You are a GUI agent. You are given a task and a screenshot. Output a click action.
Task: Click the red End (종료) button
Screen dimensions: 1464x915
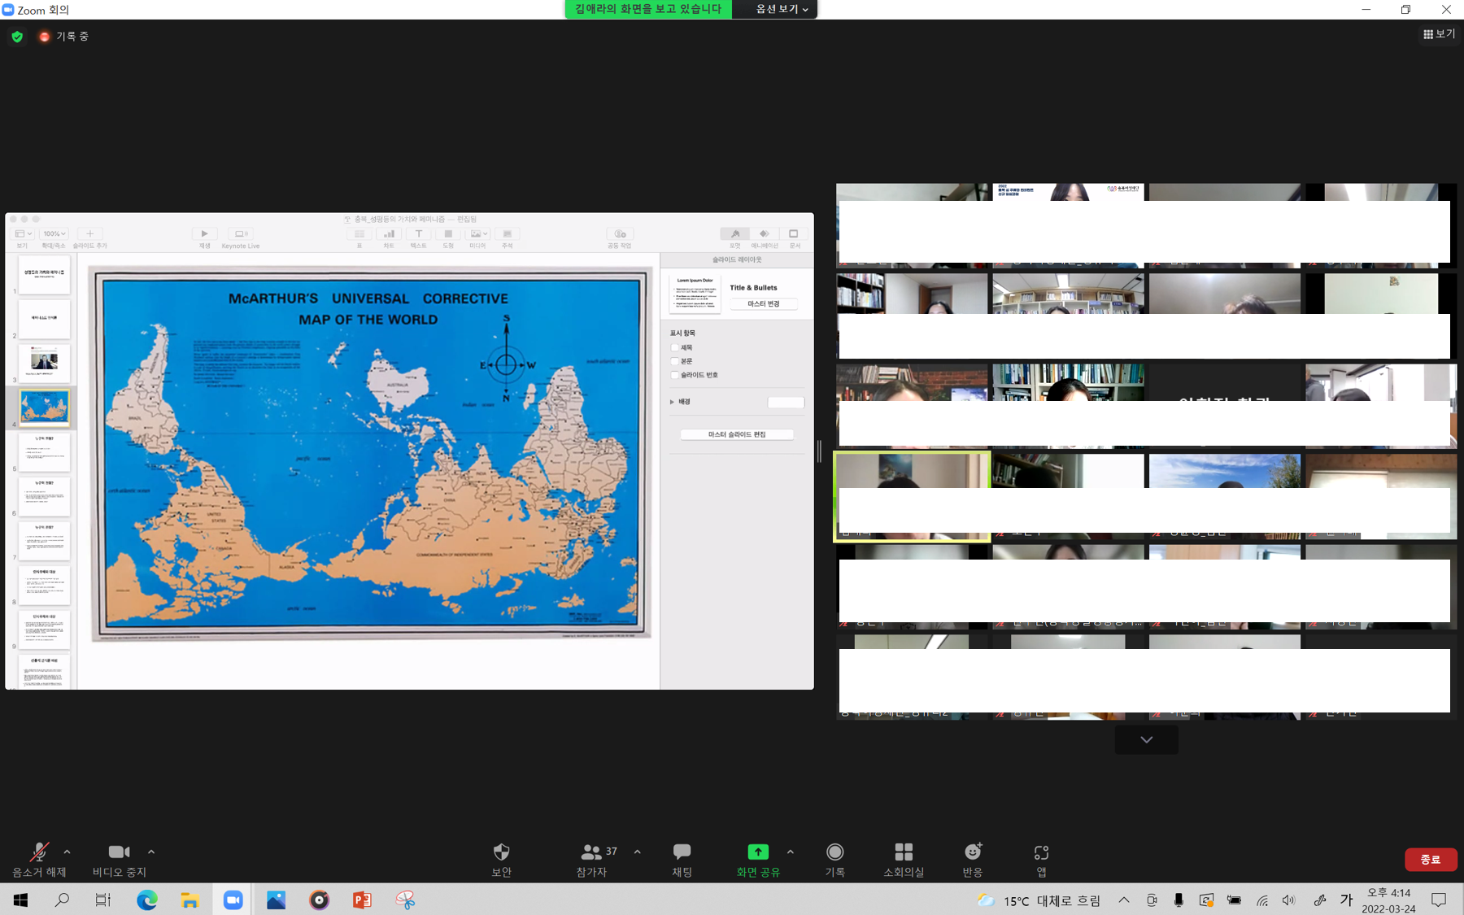1430,860
